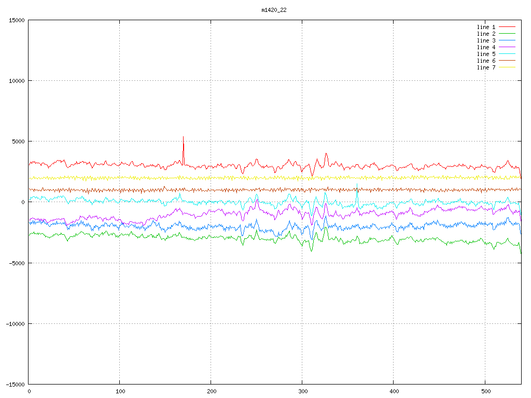This screenshot has width=531, height=398.
Task: Select the 'line 3' legend label
Action: coord(486,40)
